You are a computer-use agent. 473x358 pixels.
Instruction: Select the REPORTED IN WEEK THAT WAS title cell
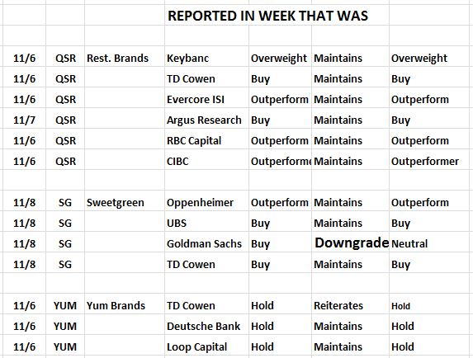pos(267,16)
